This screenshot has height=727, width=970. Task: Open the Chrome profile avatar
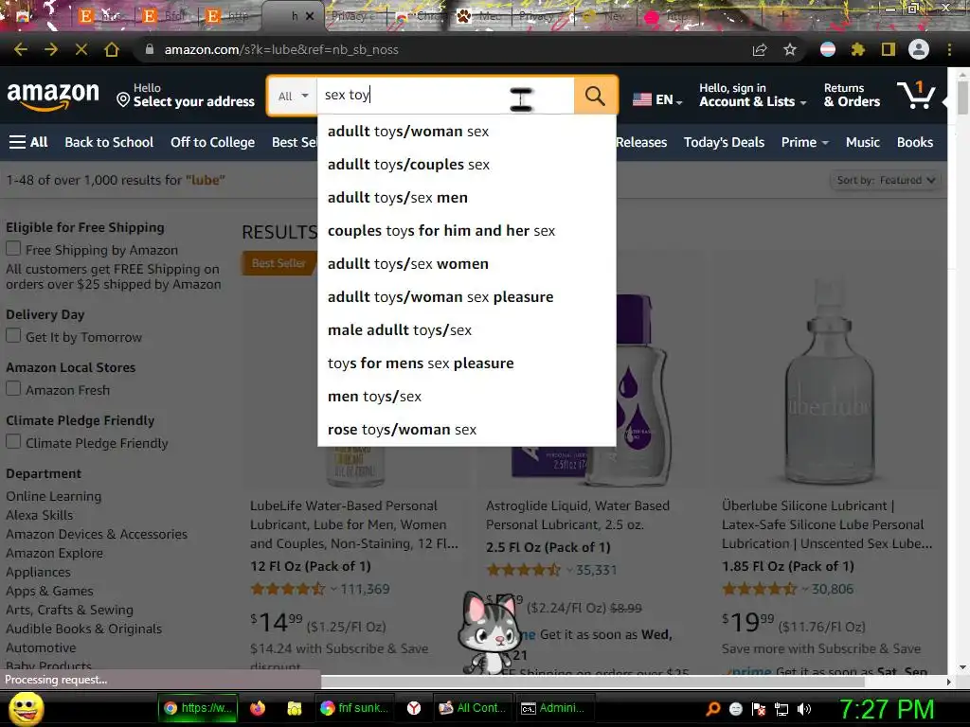919,49
